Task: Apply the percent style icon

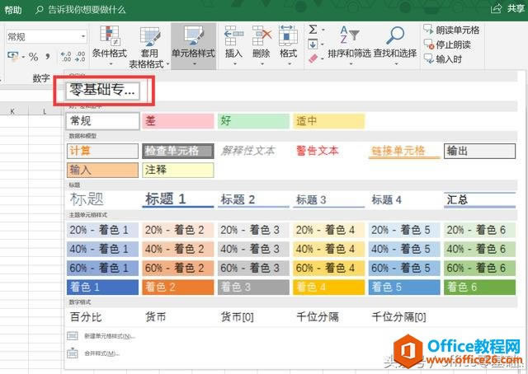Action: pyautogui.click(x=33, y=57)
